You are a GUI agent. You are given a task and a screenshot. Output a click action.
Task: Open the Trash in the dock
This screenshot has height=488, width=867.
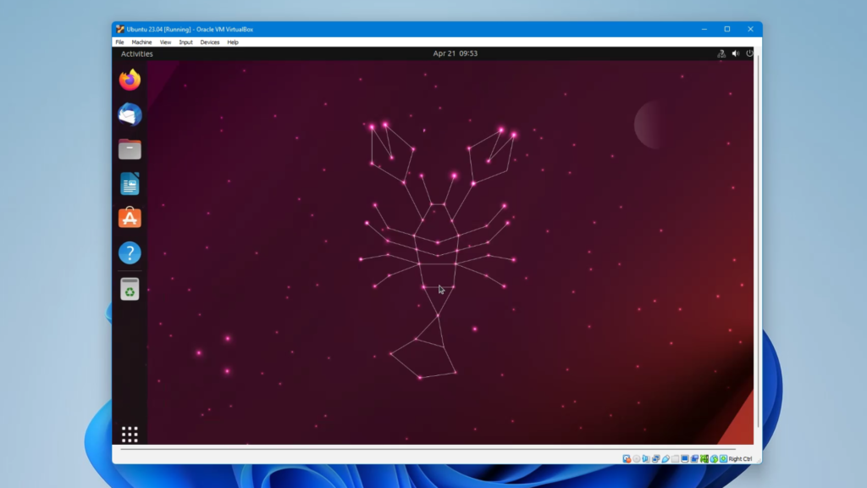tap(130, 290)
